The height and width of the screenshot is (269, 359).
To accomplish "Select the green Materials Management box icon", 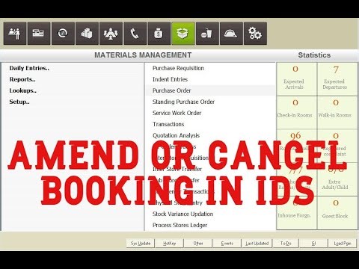I will point(183,34).
